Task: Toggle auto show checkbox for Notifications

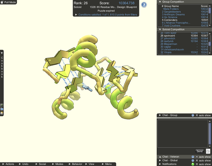Action: [x=197, y=164]
